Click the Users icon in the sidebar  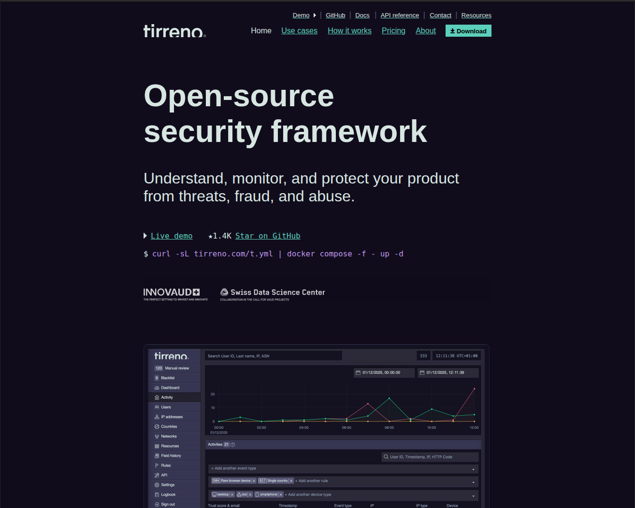(x=157, y=407)
